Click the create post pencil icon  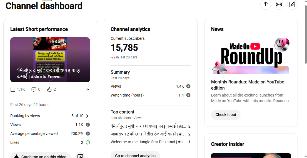pyautogui.click(x=292, y=4)
